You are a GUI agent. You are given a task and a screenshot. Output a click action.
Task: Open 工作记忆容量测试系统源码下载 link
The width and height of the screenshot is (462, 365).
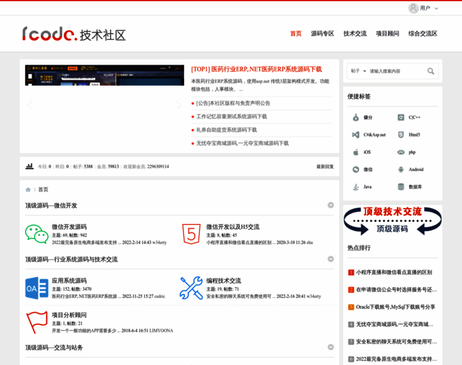[232, 116]
